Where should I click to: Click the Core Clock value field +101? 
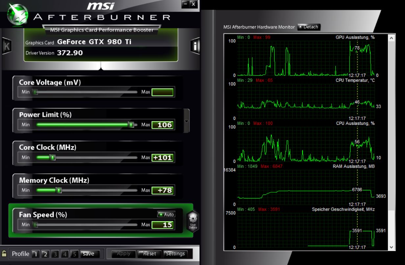162,158
